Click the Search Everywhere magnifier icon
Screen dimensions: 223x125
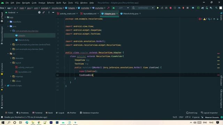pos(216,8)
